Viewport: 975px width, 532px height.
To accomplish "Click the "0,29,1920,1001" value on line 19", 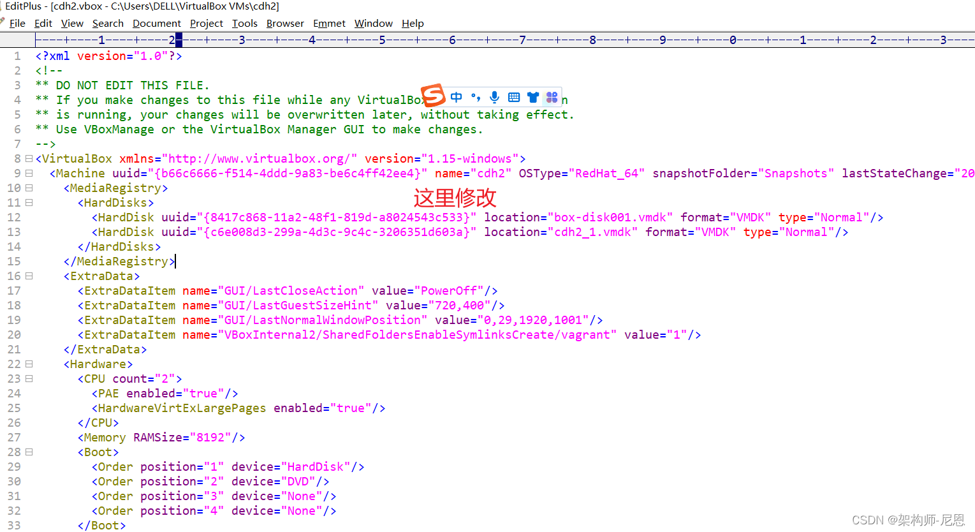I will coord(533,320).
